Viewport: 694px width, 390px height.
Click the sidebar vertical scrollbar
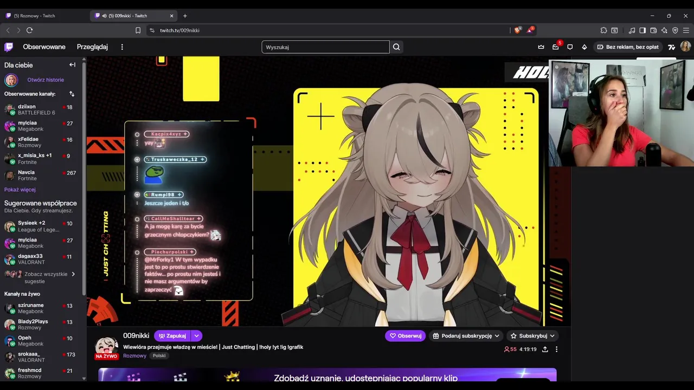84,179
